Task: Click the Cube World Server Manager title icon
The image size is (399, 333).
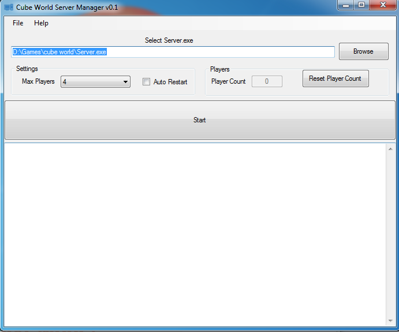Action: (x=9, y=7)
